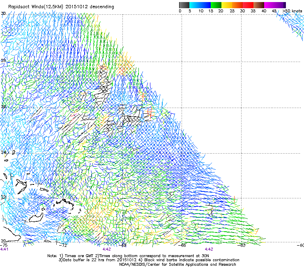Click the '-69' longitude label
The width and height of the screenshot is (304, 267).
(122, 245)
